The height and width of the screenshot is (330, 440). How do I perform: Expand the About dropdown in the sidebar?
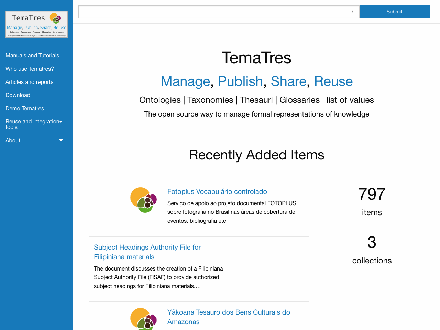click(x=33, y=140)
